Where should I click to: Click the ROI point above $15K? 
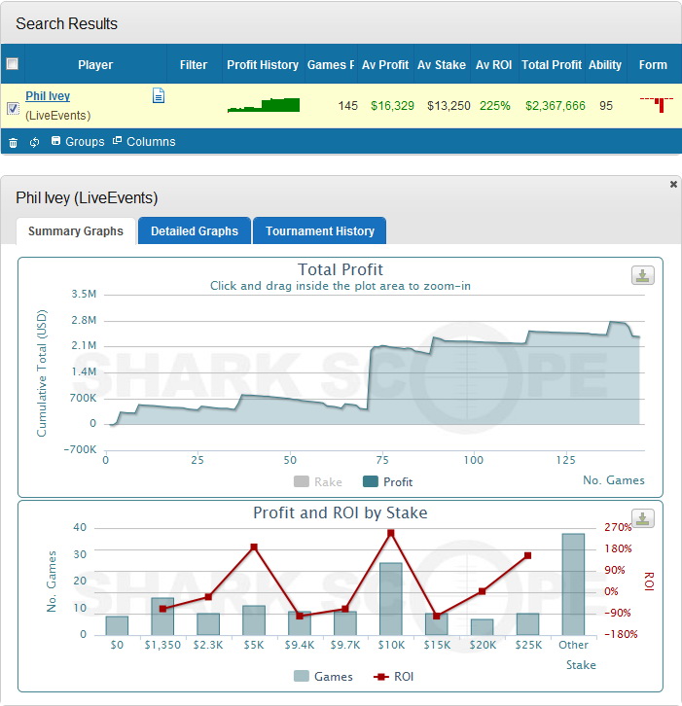pos(437,616)
